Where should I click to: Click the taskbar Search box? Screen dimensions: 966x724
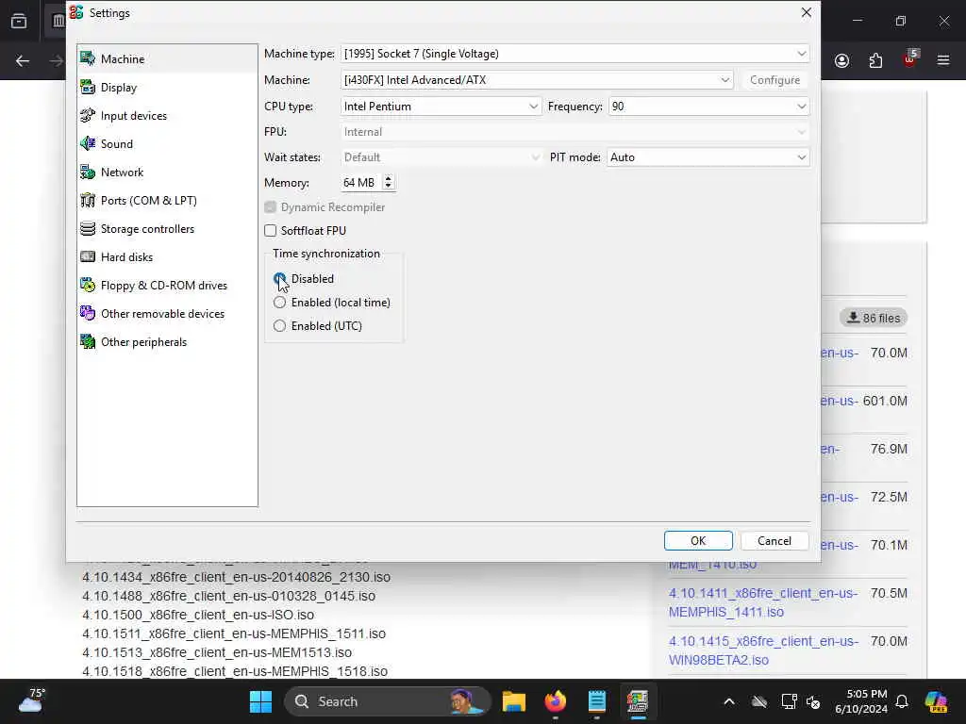pos(387,701)
